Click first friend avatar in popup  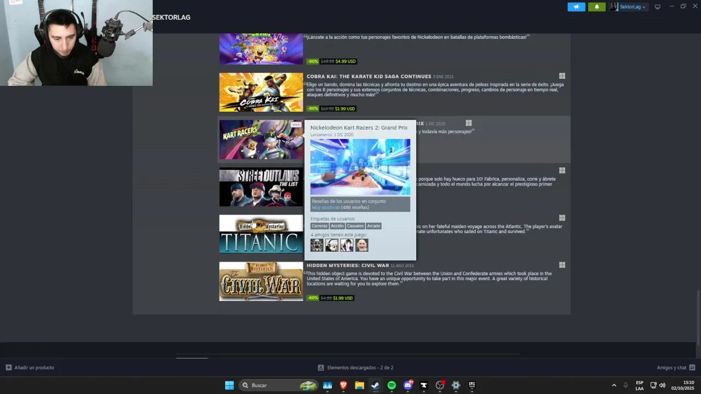pyautogui.click(x=317, y=245)
